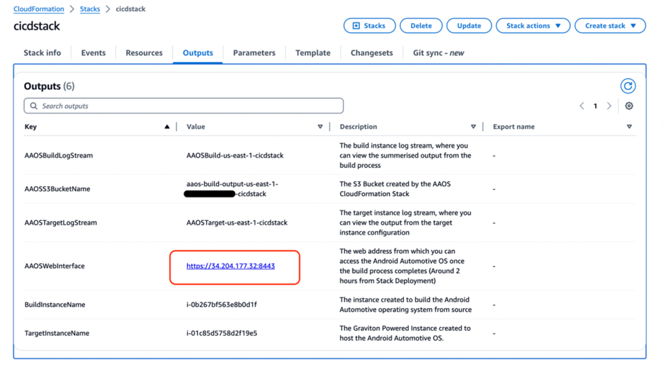Open the Resources tab
This screenshot has height=371, width=664.
coord(144,53)
